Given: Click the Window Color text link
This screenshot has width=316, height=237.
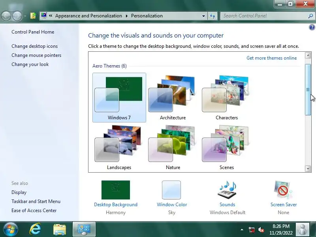Looking at the screenshot, I should coord(172,205).
